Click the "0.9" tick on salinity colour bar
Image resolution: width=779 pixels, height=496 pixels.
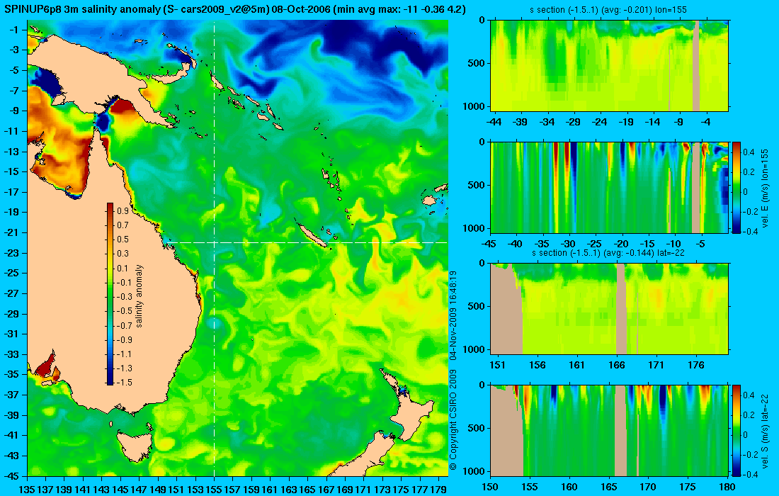click(123, 211)
